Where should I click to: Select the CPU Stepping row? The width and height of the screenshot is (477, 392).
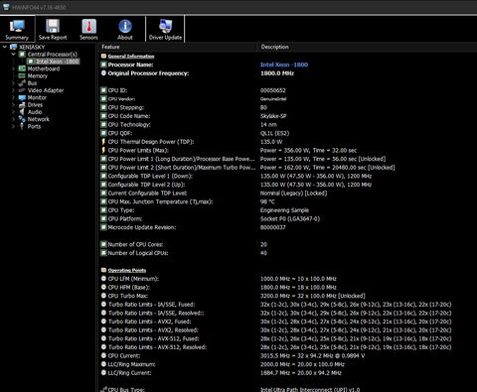tap(287, 107)
